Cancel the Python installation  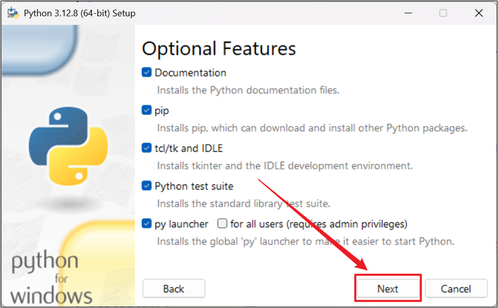456,289
